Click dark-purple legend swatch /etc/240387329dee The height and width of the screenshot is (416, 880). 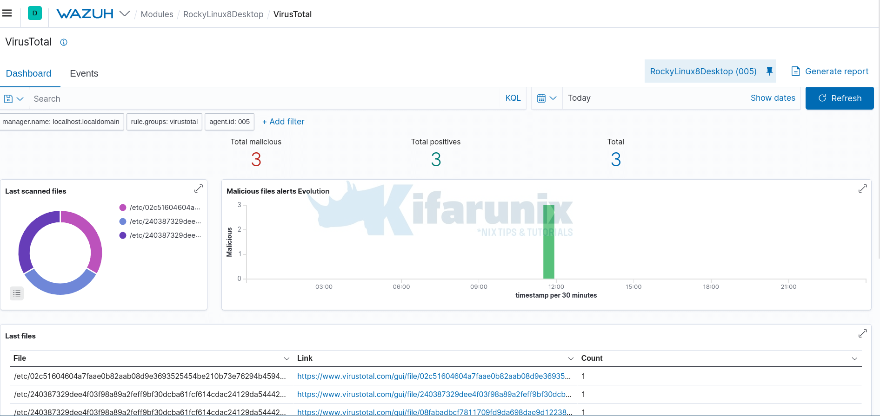123,235
